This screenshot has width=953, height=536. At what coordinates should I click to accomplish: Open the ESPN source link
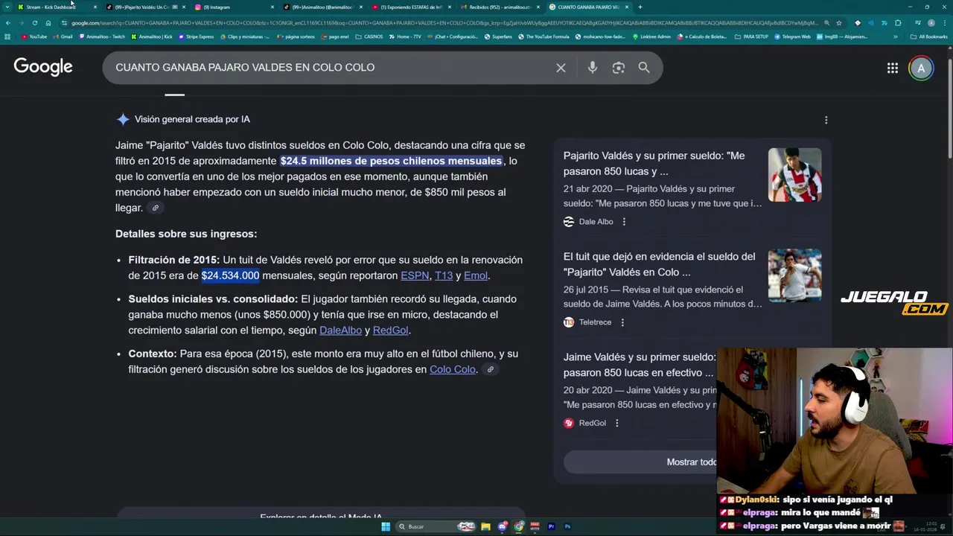[415, 275]
